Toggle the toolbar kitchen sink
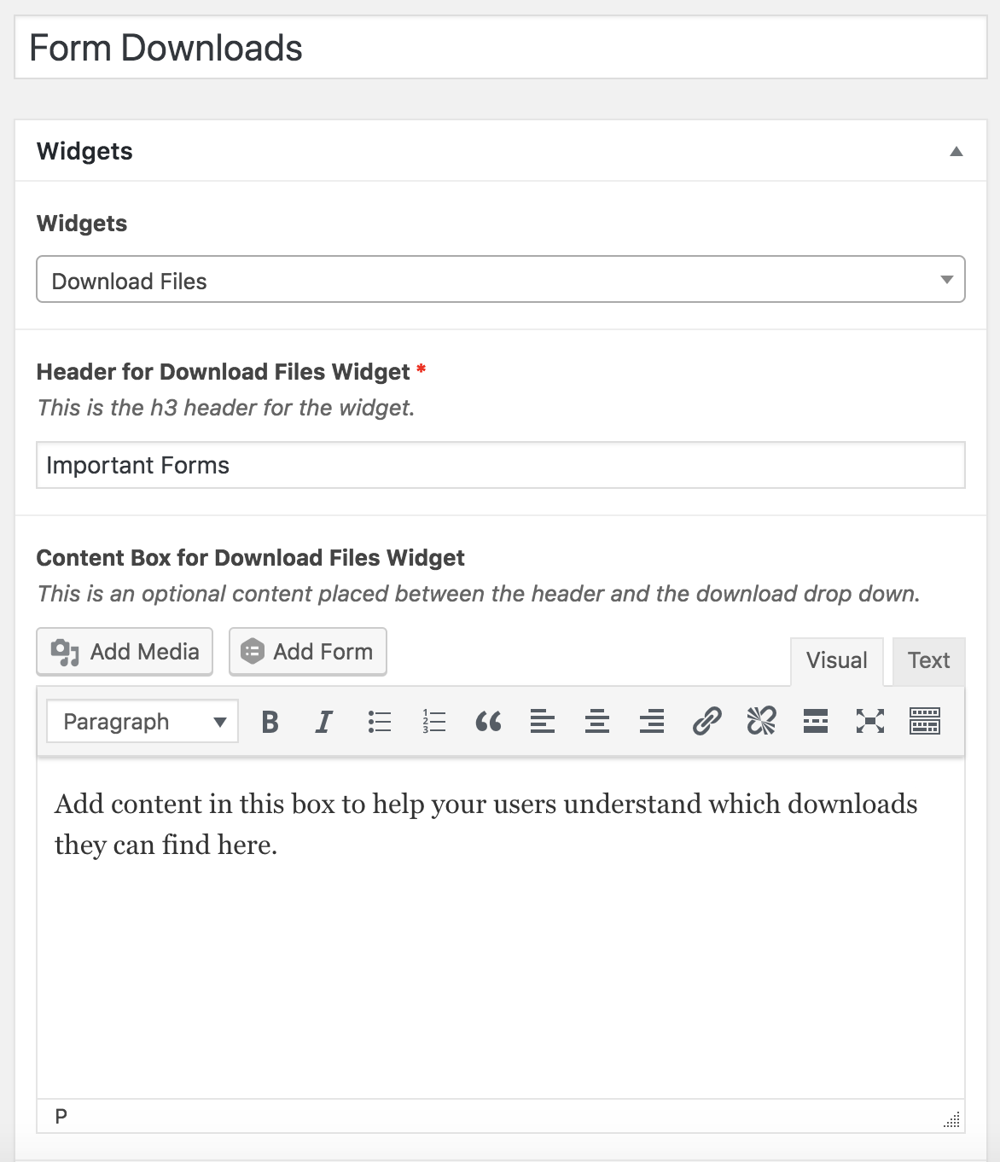 925,722
